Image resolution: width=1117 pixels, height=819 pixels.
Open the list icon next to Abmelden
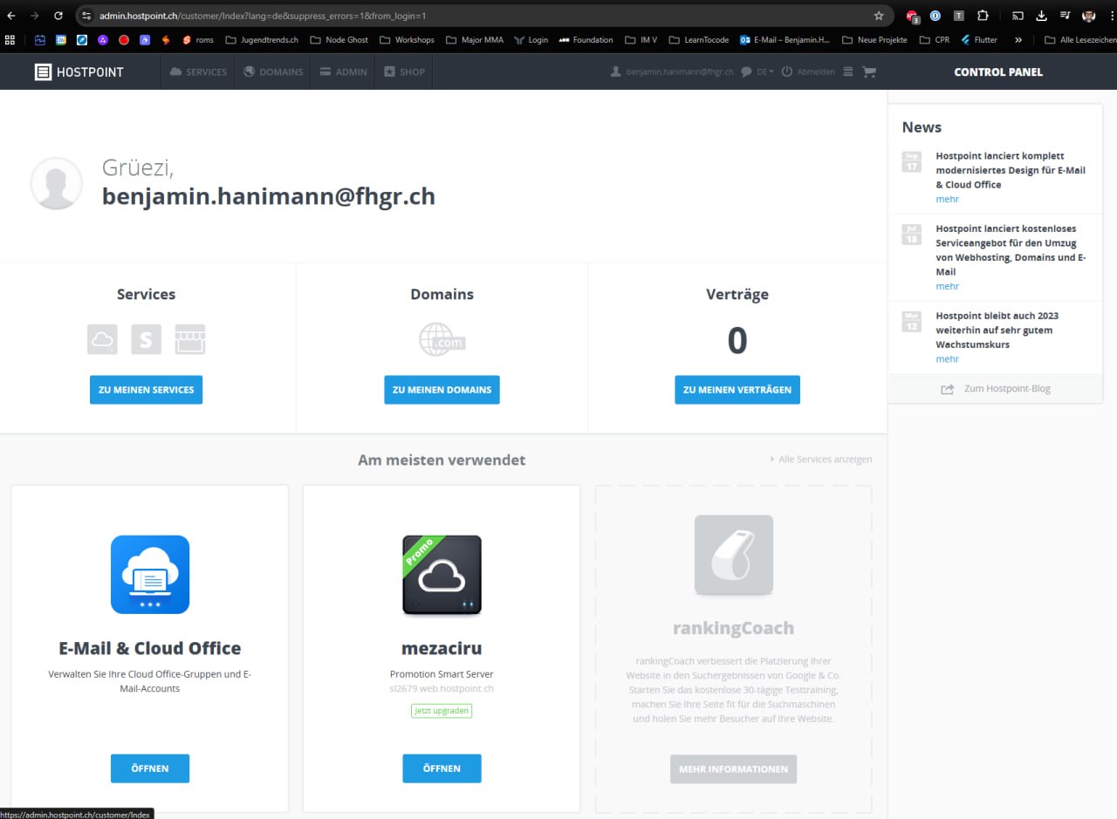pos(848,72)
